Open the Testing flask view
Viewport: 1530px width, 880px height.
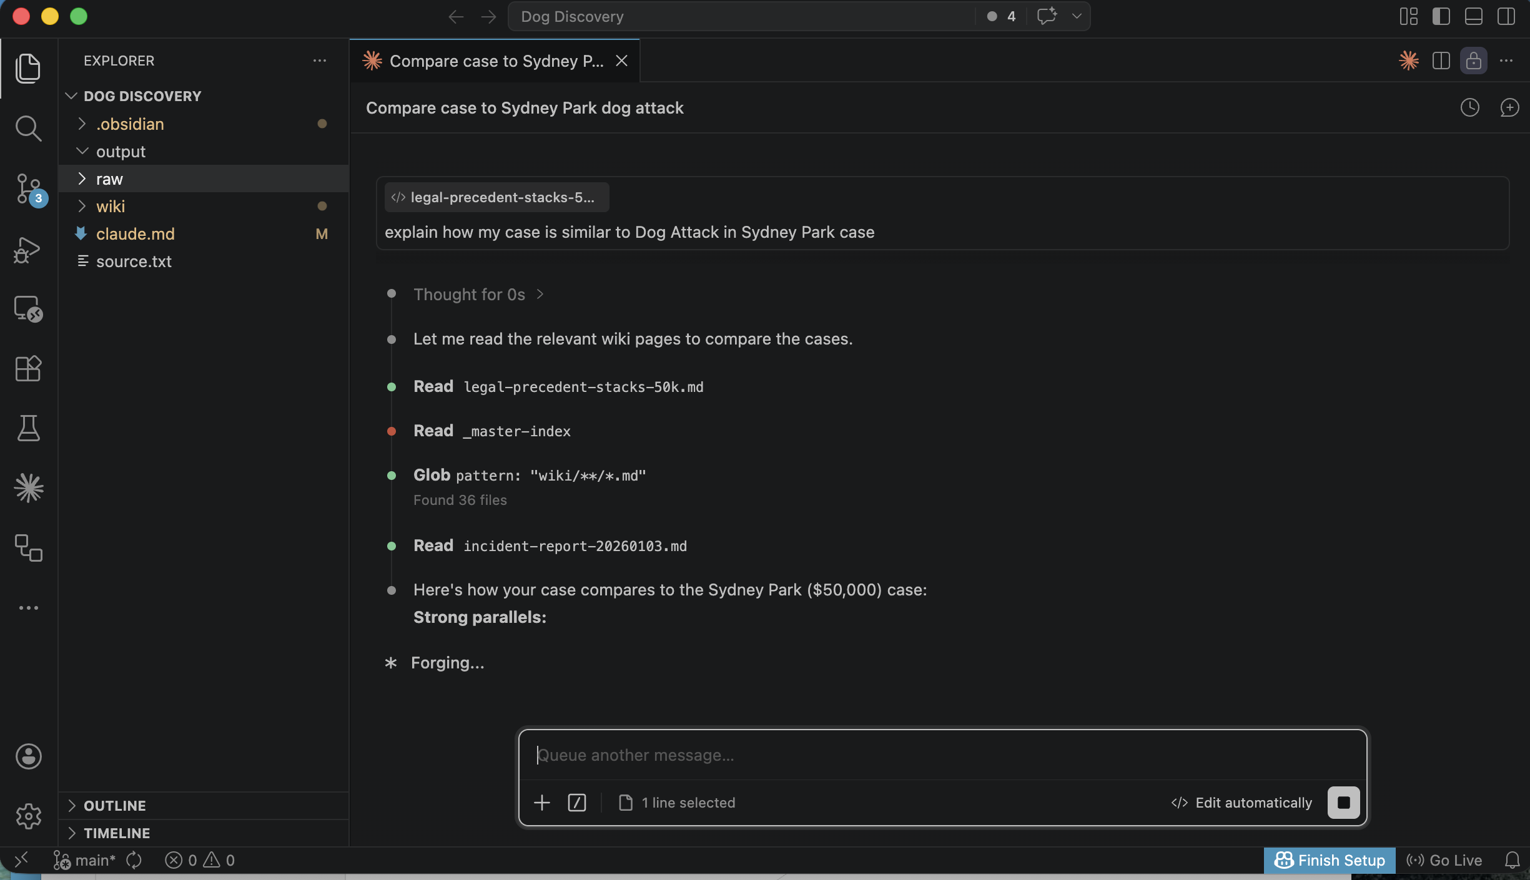pyautogui.click(x=28, y=428)
